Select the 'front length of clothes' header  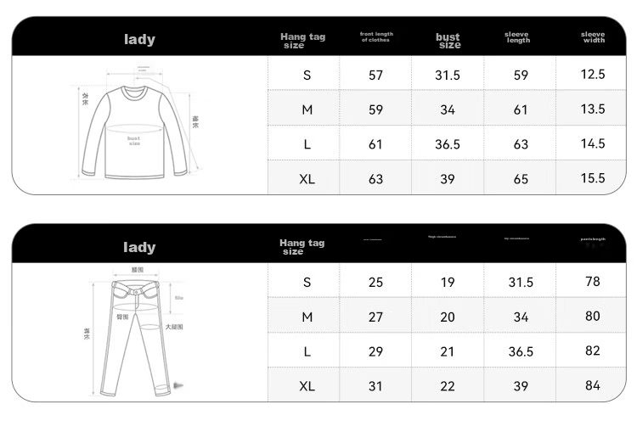click(376, 37)
